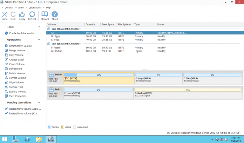Click Unallocated legend color swatch
The image size is (244, 143).
point(75,127)
